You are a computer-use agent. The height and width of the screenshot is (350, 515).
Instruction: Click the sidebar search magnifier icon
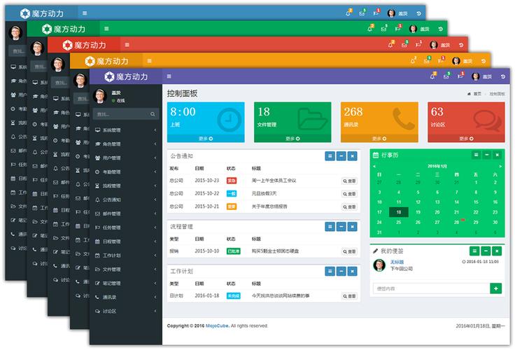(x=153, y=114)
